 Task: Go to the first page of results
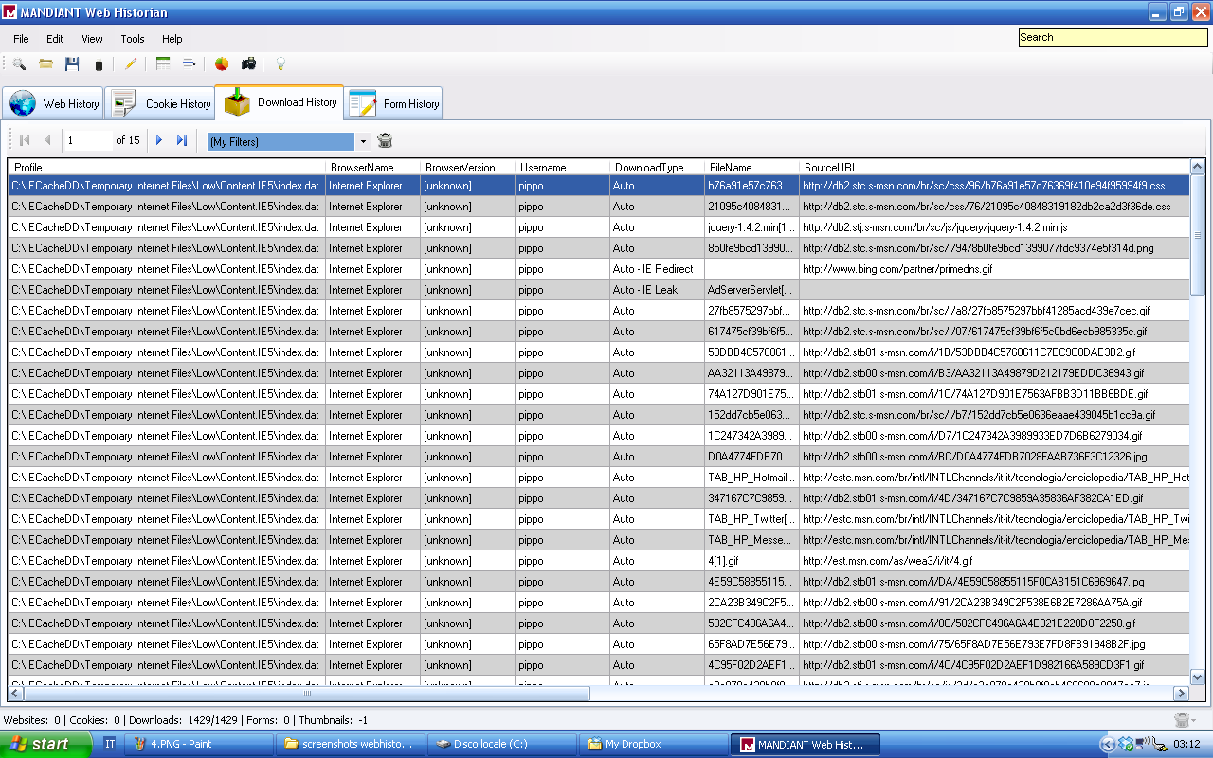(x=26, y=140)
